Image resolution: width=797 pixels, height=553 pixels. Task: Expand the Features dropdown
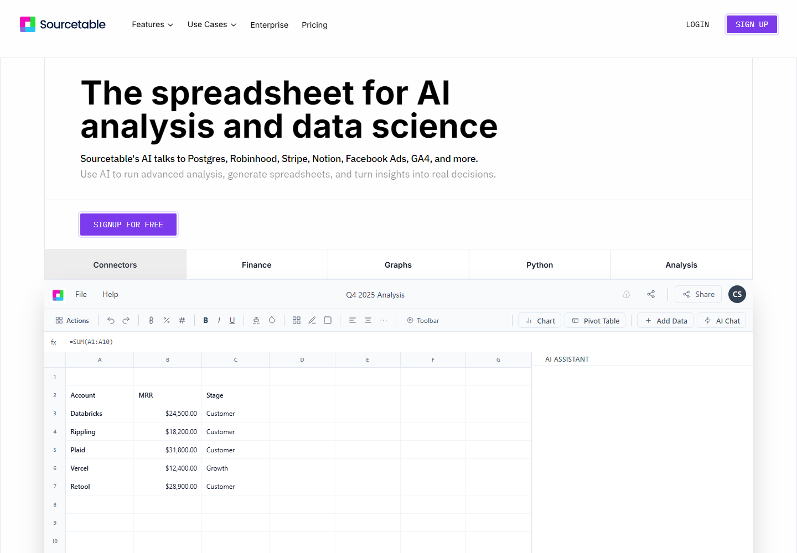pos(153,25)
